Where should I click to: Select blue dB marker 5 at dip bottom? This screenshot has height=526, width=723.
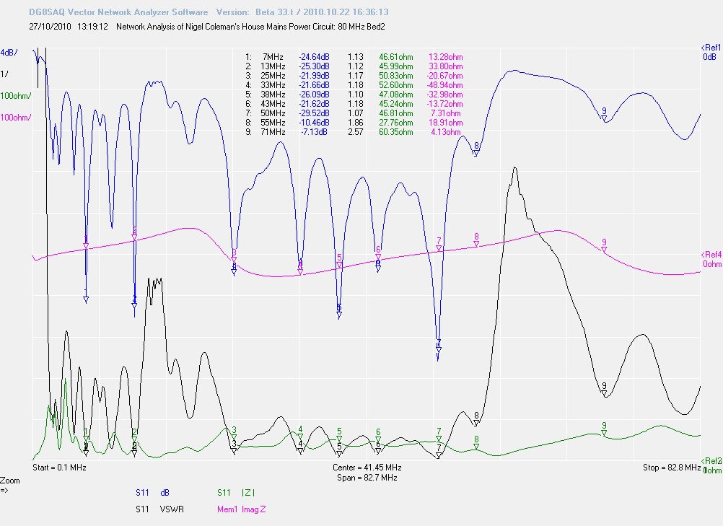pos(339,315)
